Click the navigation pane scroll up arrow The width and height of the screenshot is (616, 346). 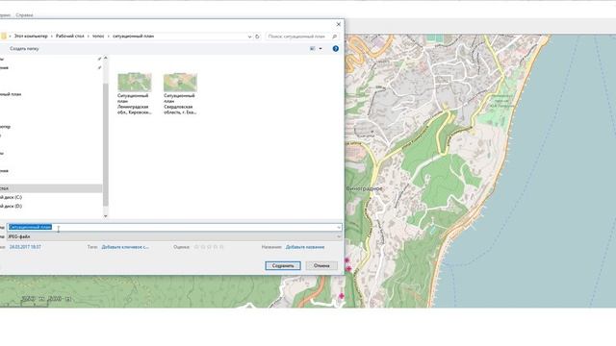click(x=105, y=58)
